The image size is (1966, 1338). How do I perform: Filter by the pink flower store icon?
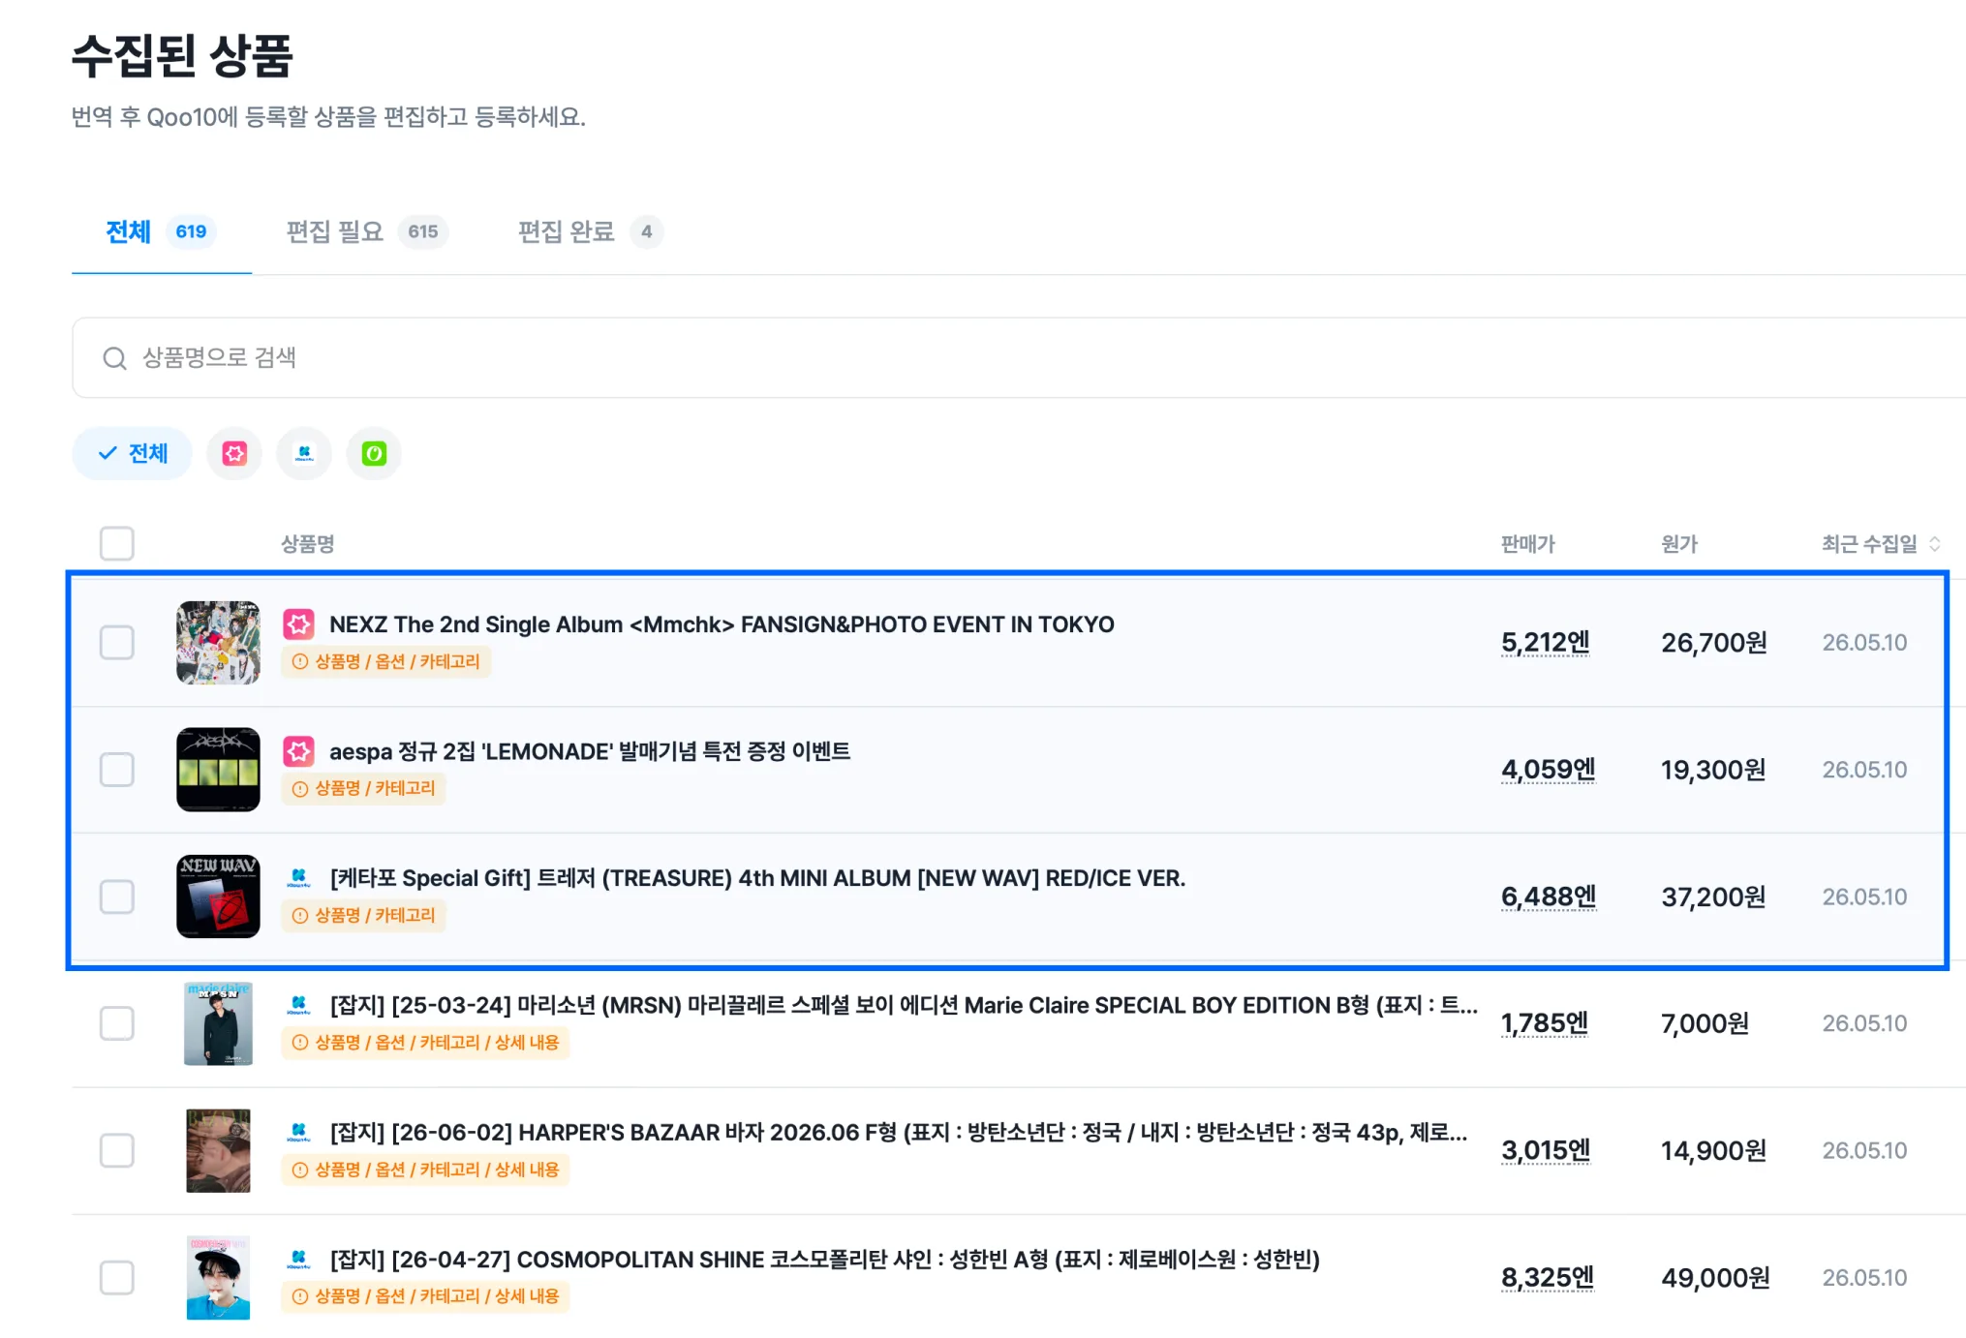click(x=234, y=453)
